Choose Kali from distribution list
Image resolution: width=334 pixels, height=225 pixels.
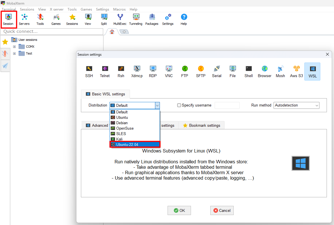pyautogui.click(x=135, y=139)
